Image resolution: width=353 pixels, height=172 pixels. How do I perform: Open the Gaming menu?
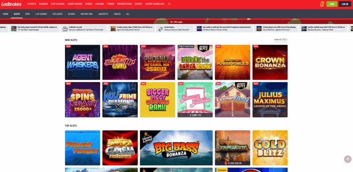(43, 4)
